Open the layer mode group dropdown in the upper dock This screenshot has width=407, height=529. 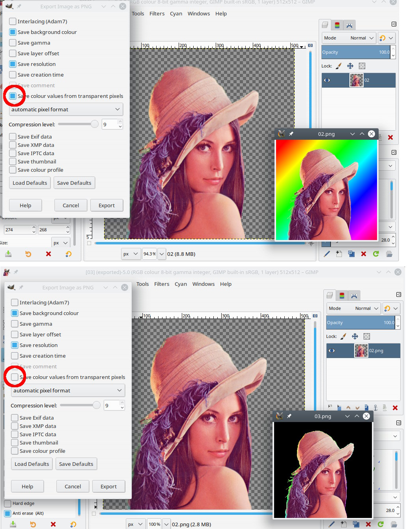click(386, 38)
